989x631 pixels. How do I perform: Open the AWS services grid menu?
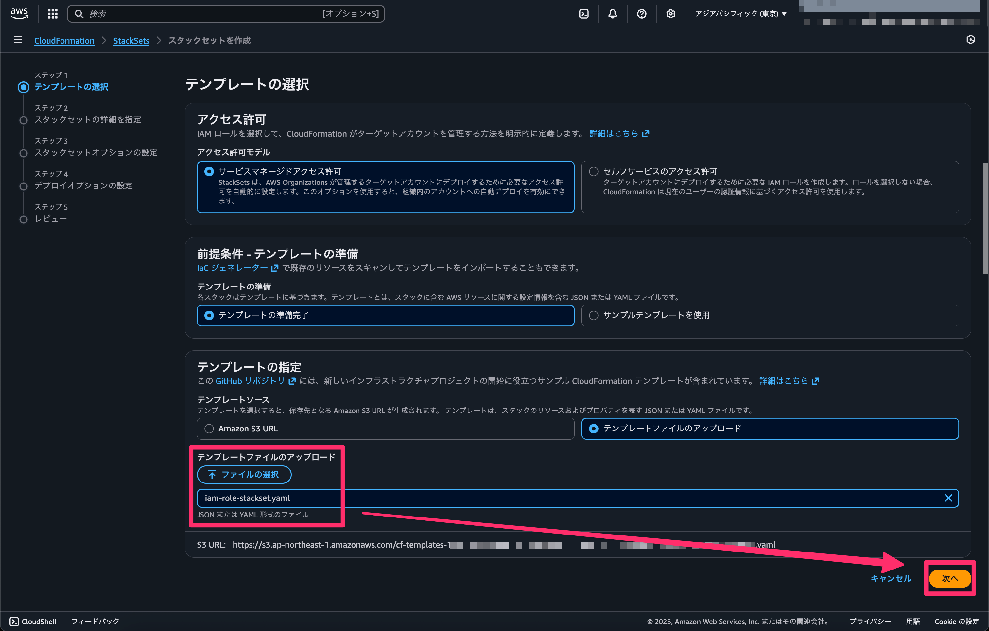(53, 14)
